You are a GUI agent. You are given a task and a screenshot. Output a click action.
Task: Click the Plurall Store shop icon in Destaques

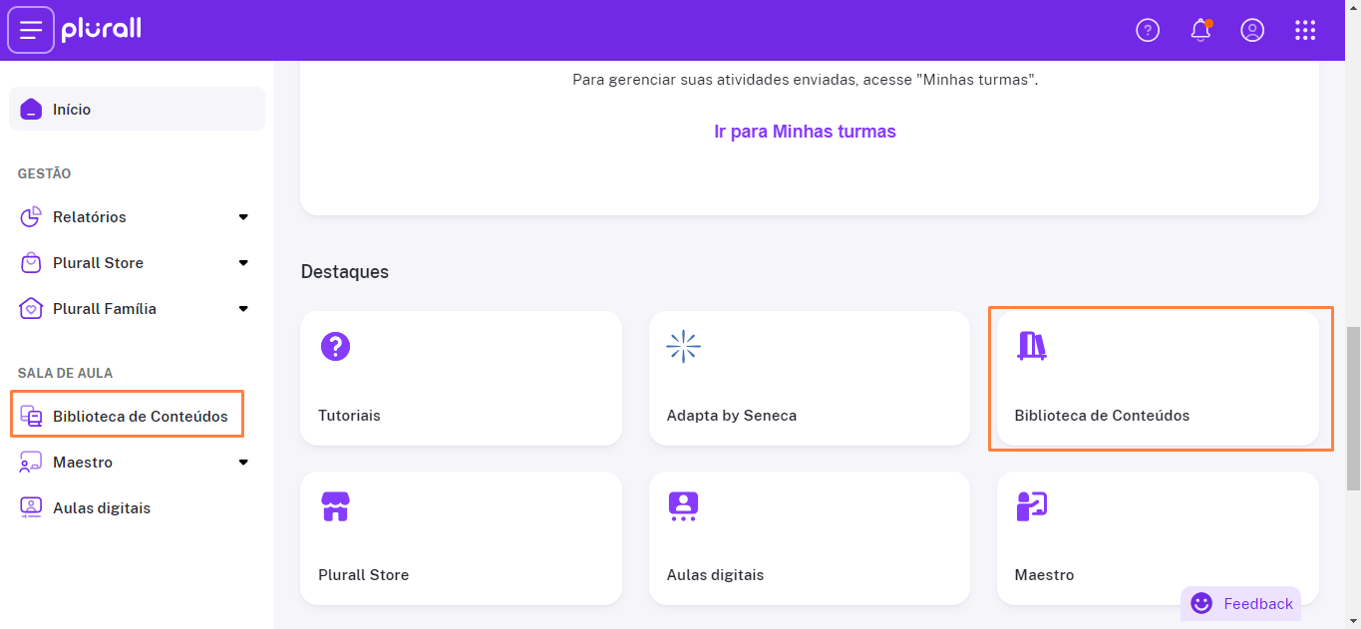pyautogui.click(x=335, y=506)
